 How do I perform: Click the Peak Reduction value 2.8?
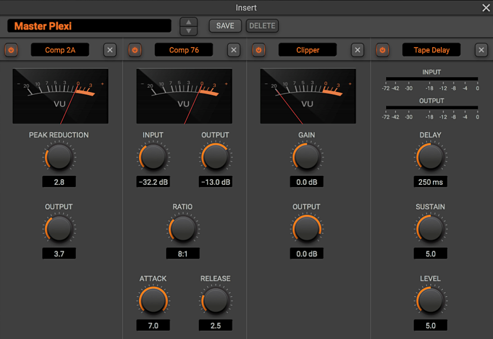pos(59,182)
